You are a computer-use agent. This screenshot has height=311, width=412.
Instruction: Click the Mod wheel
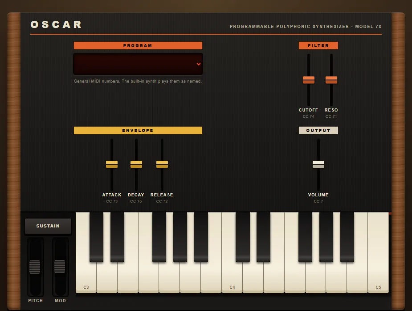[x=60, y=267]
